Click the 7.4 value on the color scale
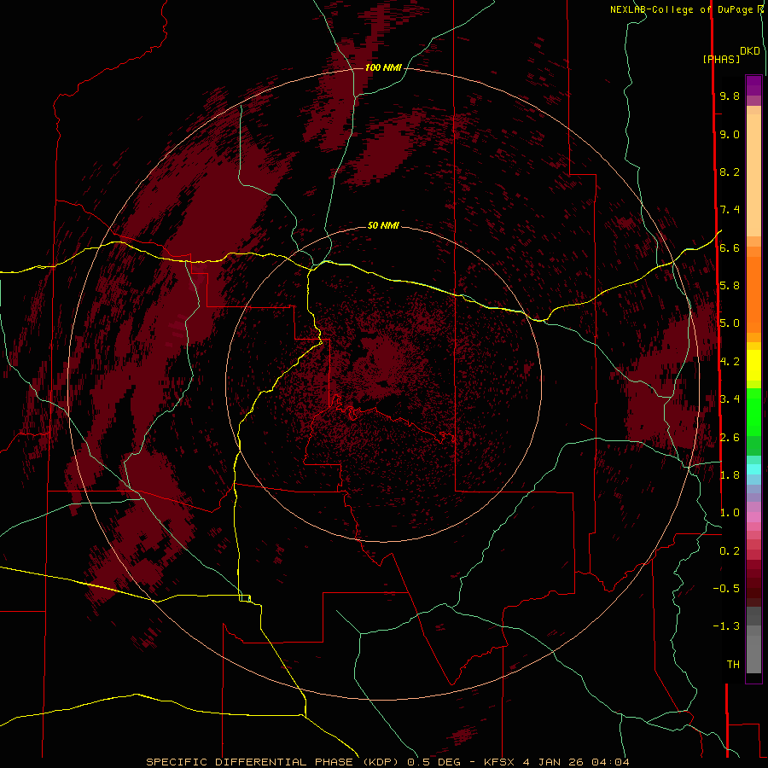 (730, 210)
